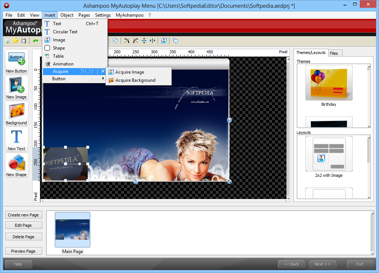The height and width of the screenshot is (273, 379).
Task: Open the Pages menu
Action: click(x=84, y=15)
